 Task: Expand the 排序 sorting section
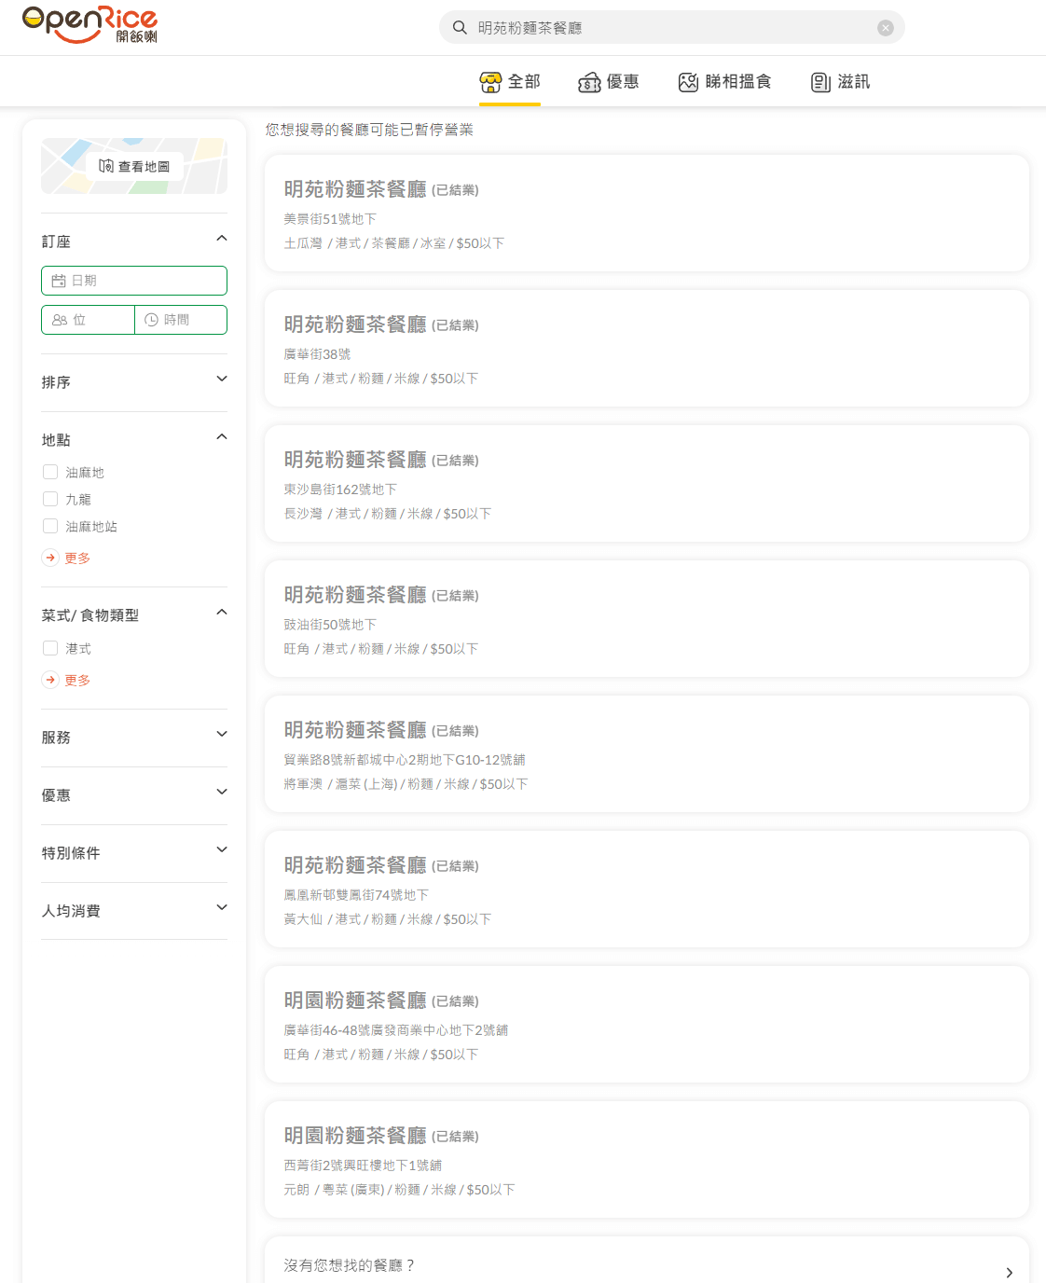(x=134, y=381)
